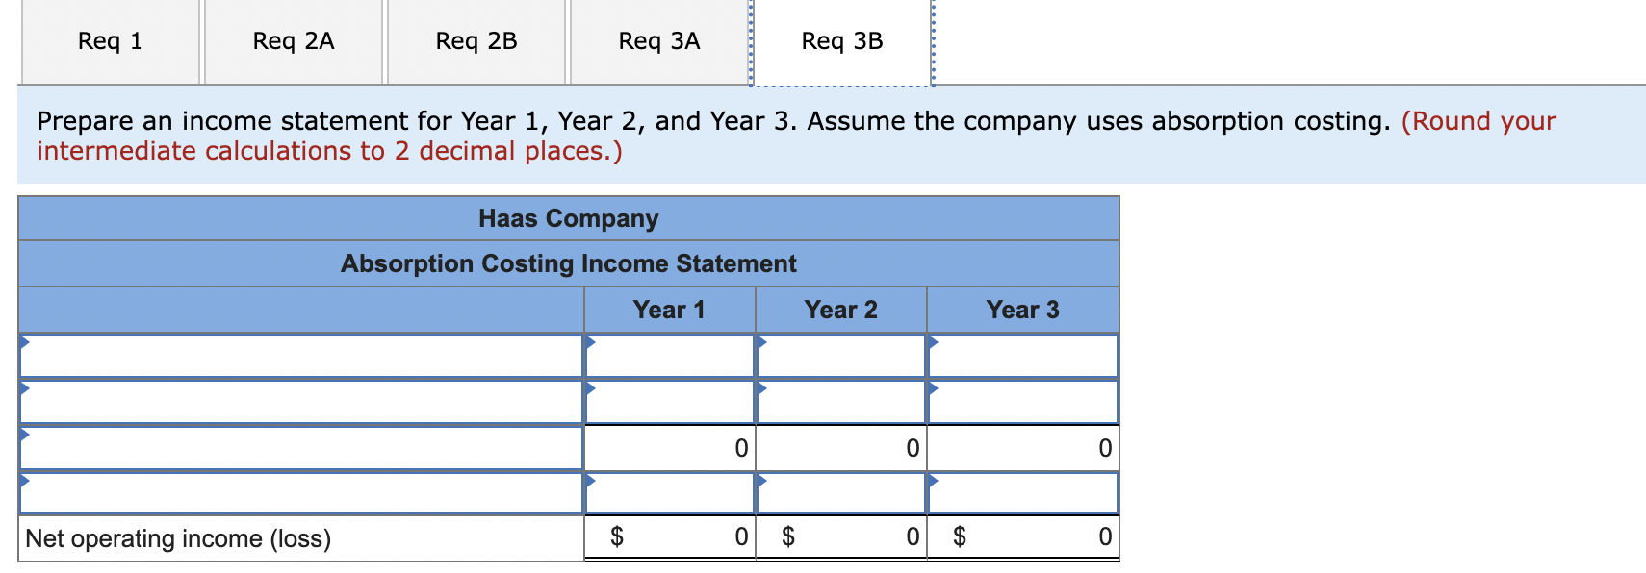Click the Year 1 zero value cell in row three
The height and width of the screenshot is (573, 1646).
pos(671,447)
